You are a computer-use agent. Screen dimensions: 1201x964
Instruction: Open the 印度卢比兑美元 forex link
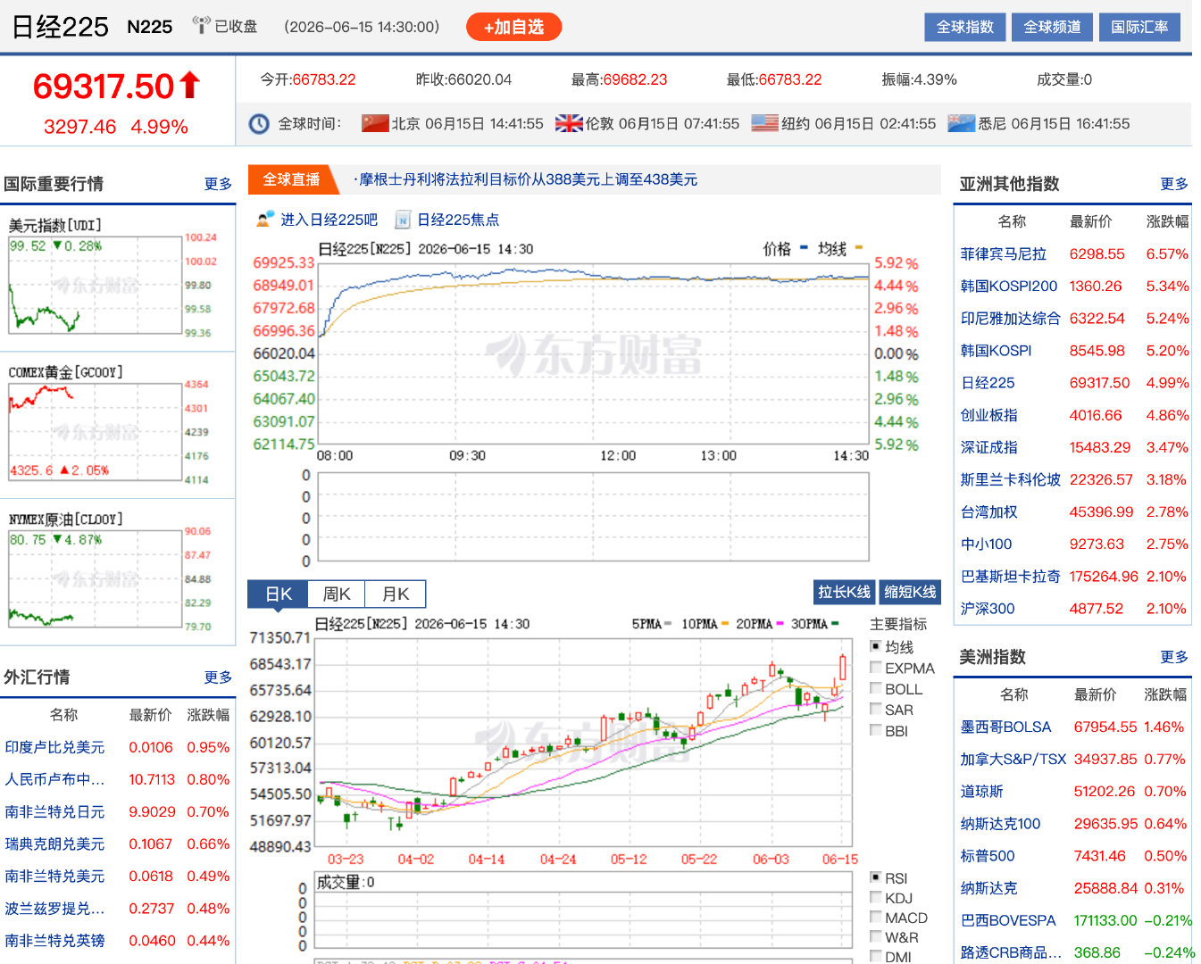click(x=54, y=747)
